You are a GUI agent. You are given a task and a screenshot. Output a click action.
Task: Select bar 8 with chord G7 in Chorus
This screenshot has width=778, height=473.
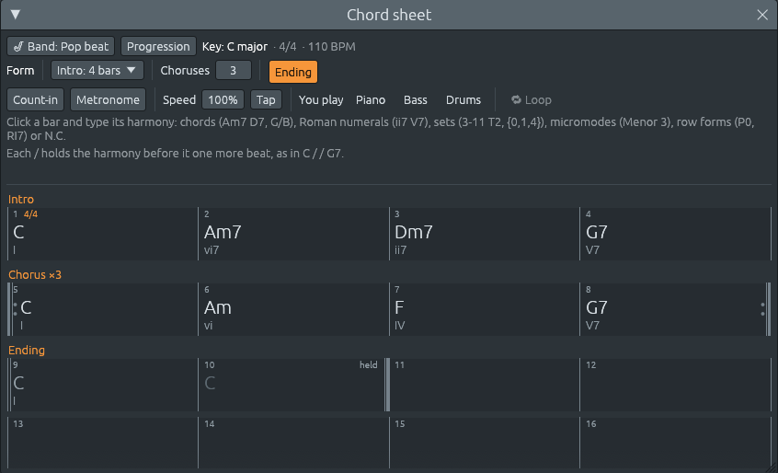click(675, 309)
